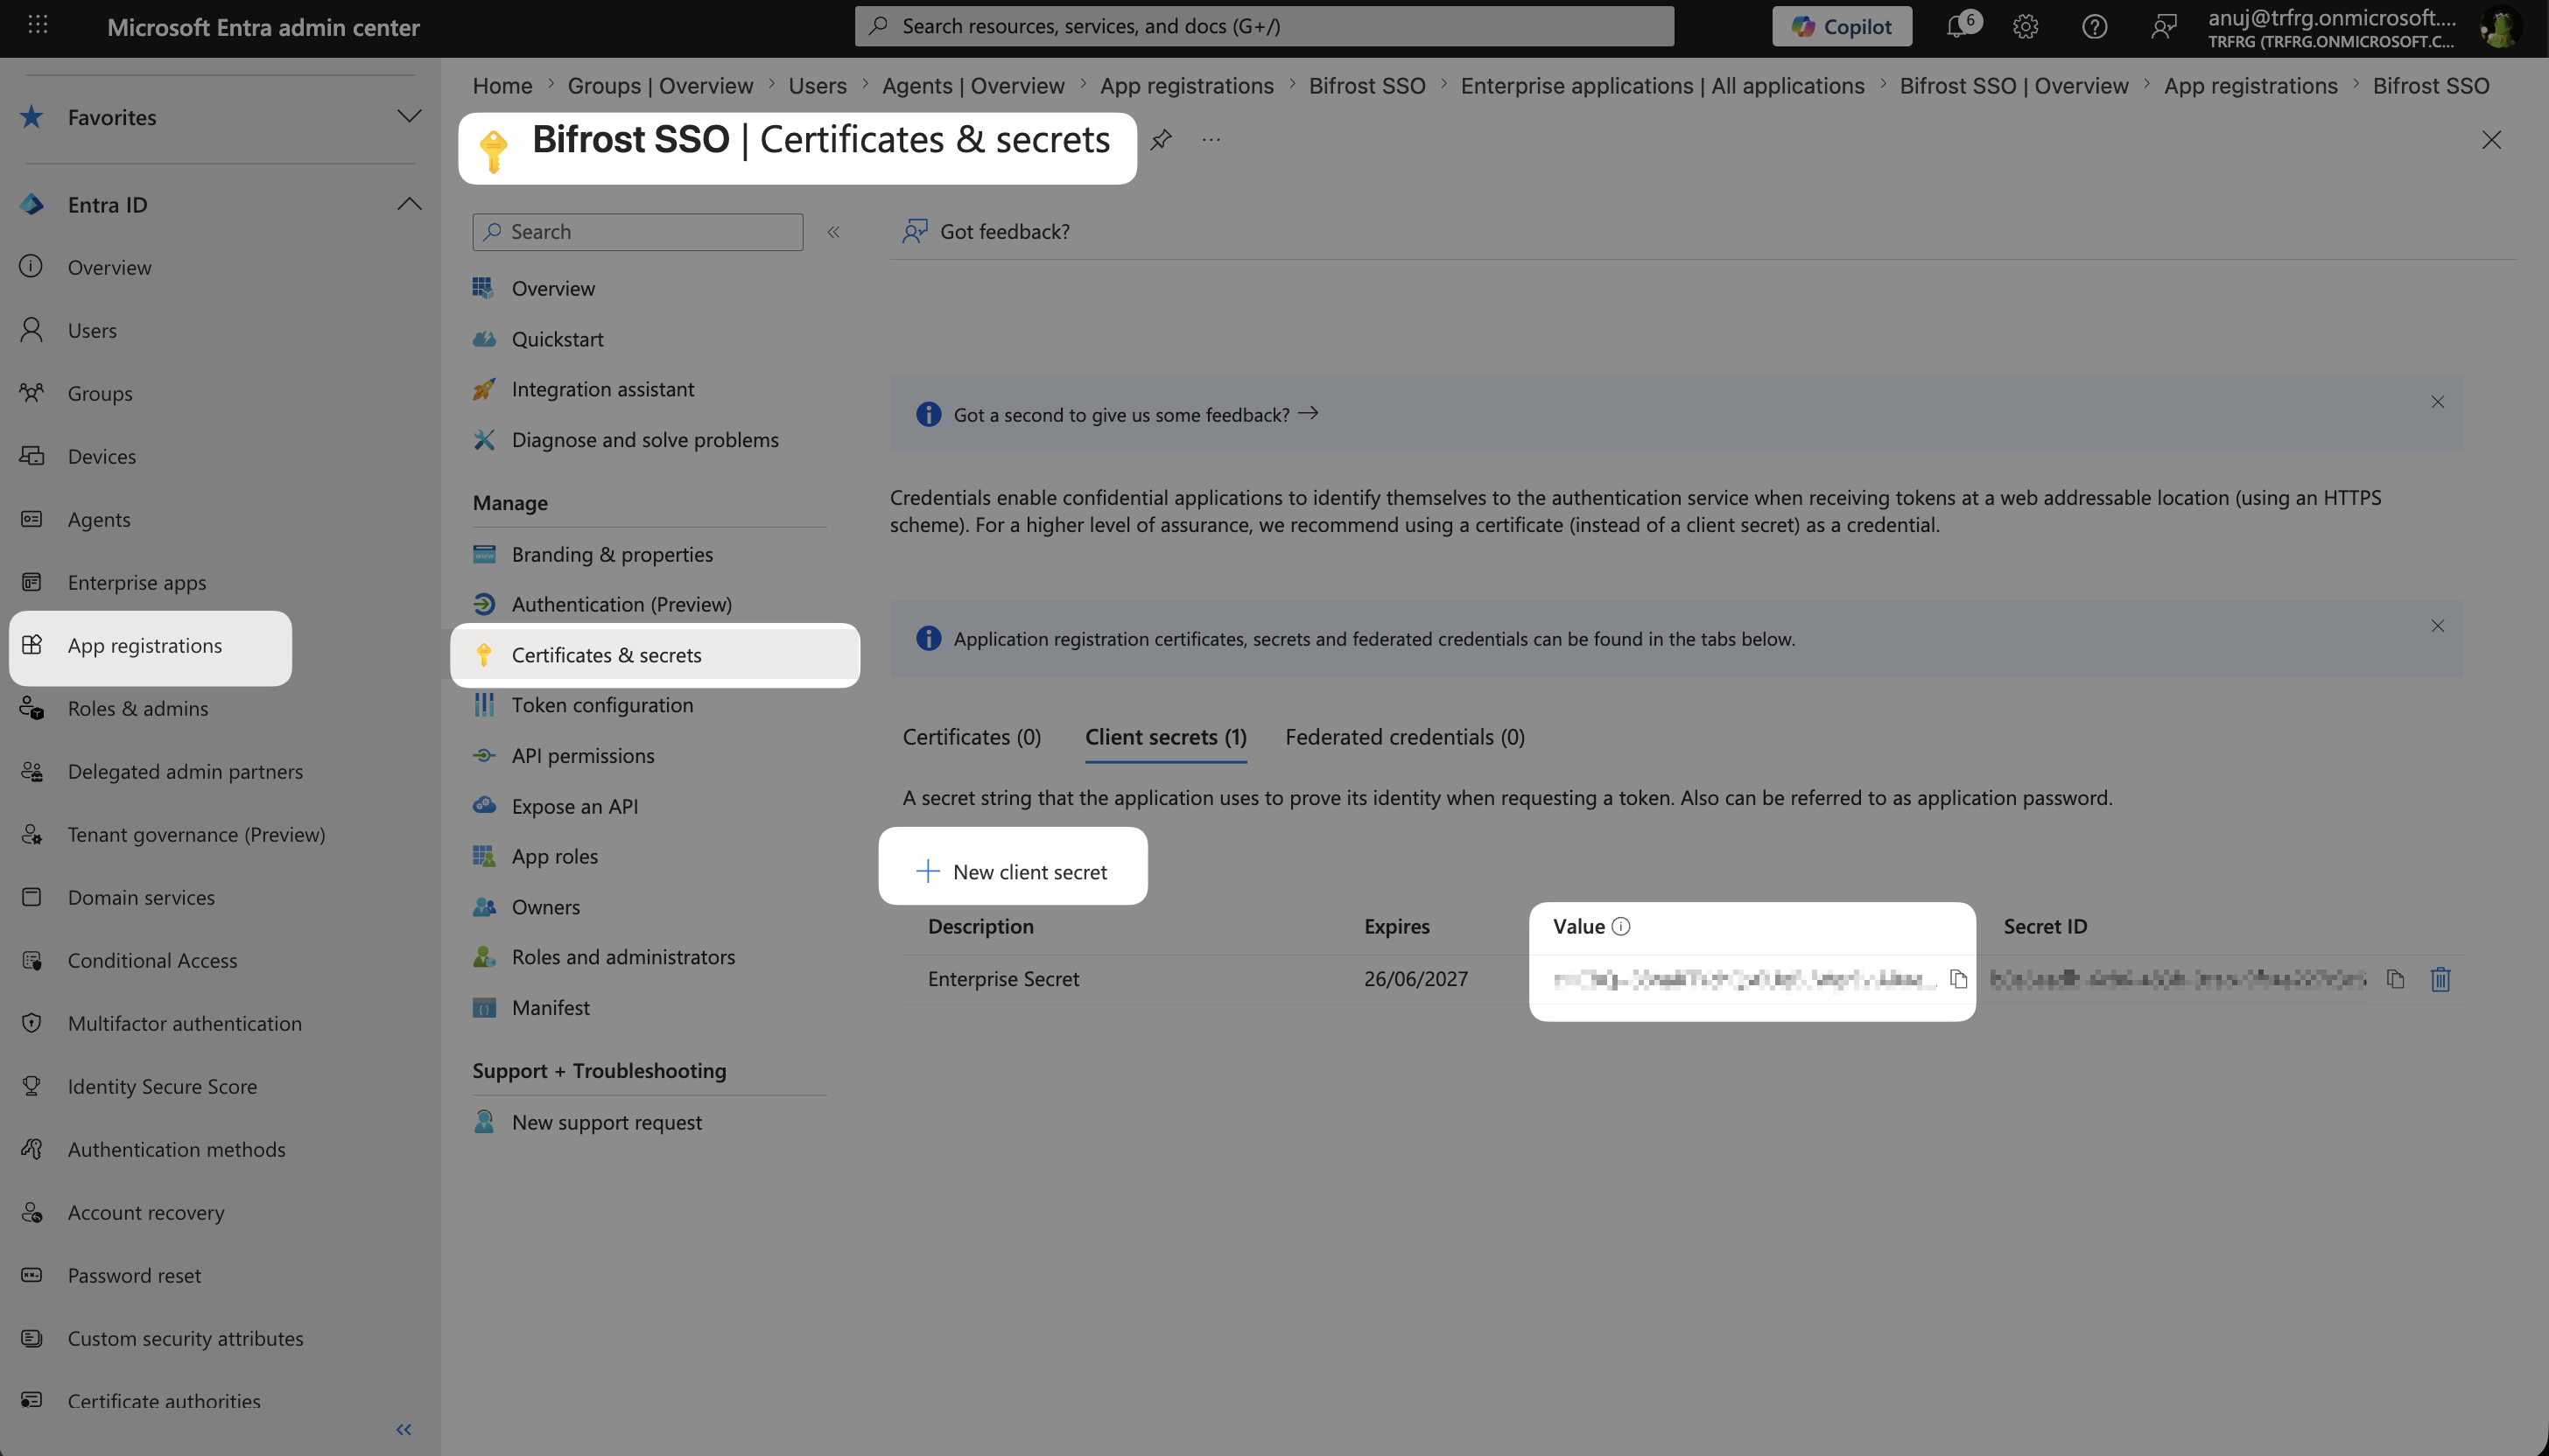Open Groups in the sidebar
Screen dimensions: 2549x1456
tap(100, 393)
